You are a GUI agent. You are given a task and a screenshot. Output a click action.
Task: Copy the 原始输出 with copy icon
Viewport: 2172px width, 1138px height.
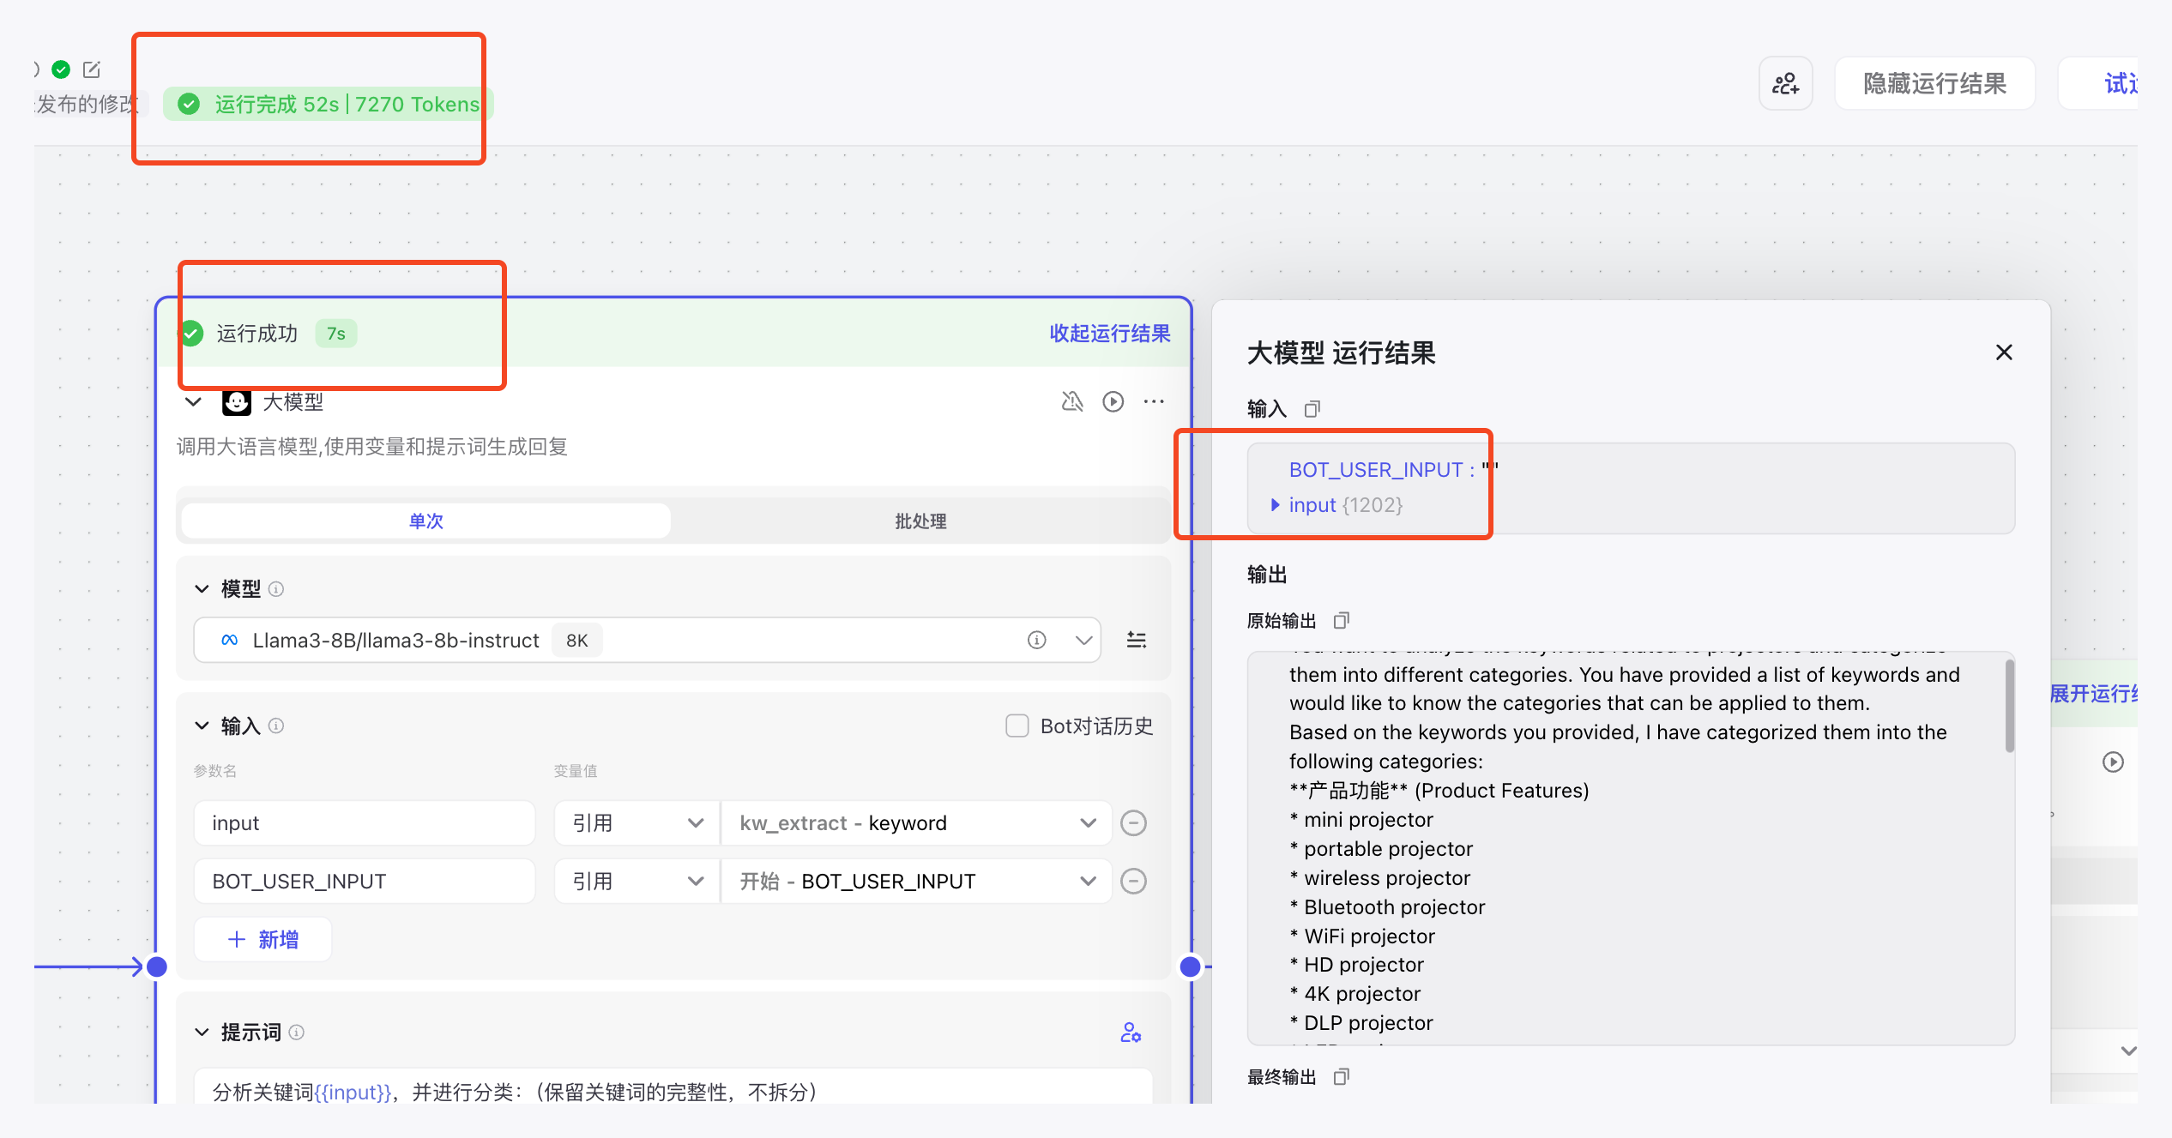(1342, 621)
